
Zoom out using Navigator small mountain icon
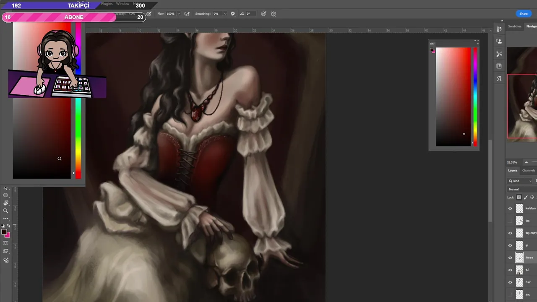(x=526, y=162)
